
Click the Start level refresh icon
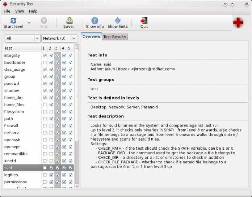pos(13,21)
